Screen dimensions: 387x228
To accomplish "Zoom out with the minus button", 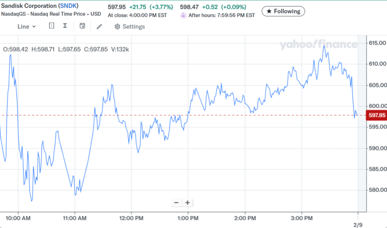I will (176, 203).
